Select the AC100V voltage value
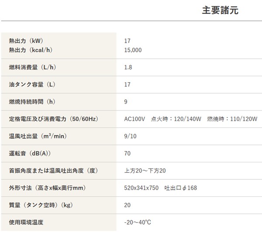 (134, 119)
